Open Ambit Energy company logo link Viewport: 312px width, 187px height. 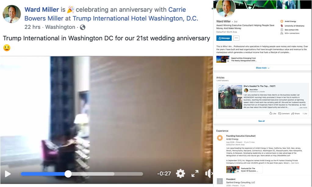(282, 21)
